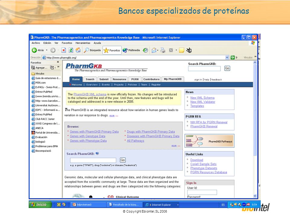Click Go button in lower search box

pos(123,160)
